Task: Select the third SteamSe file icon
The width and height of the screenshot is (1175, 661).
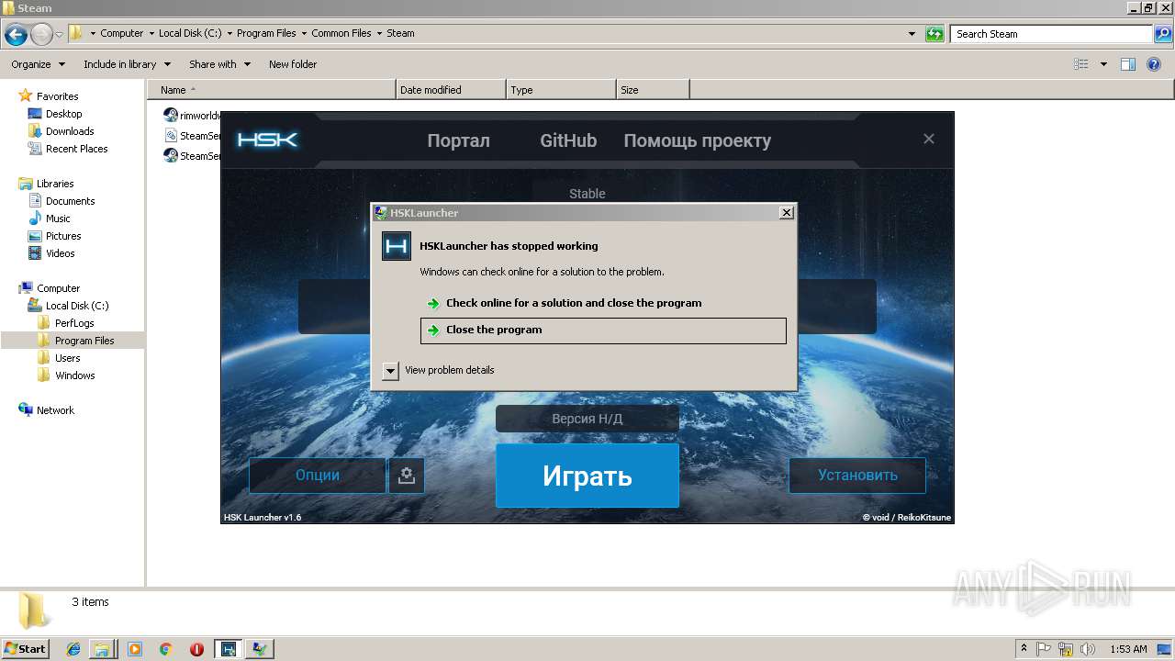Action: [x=171, y=156]
